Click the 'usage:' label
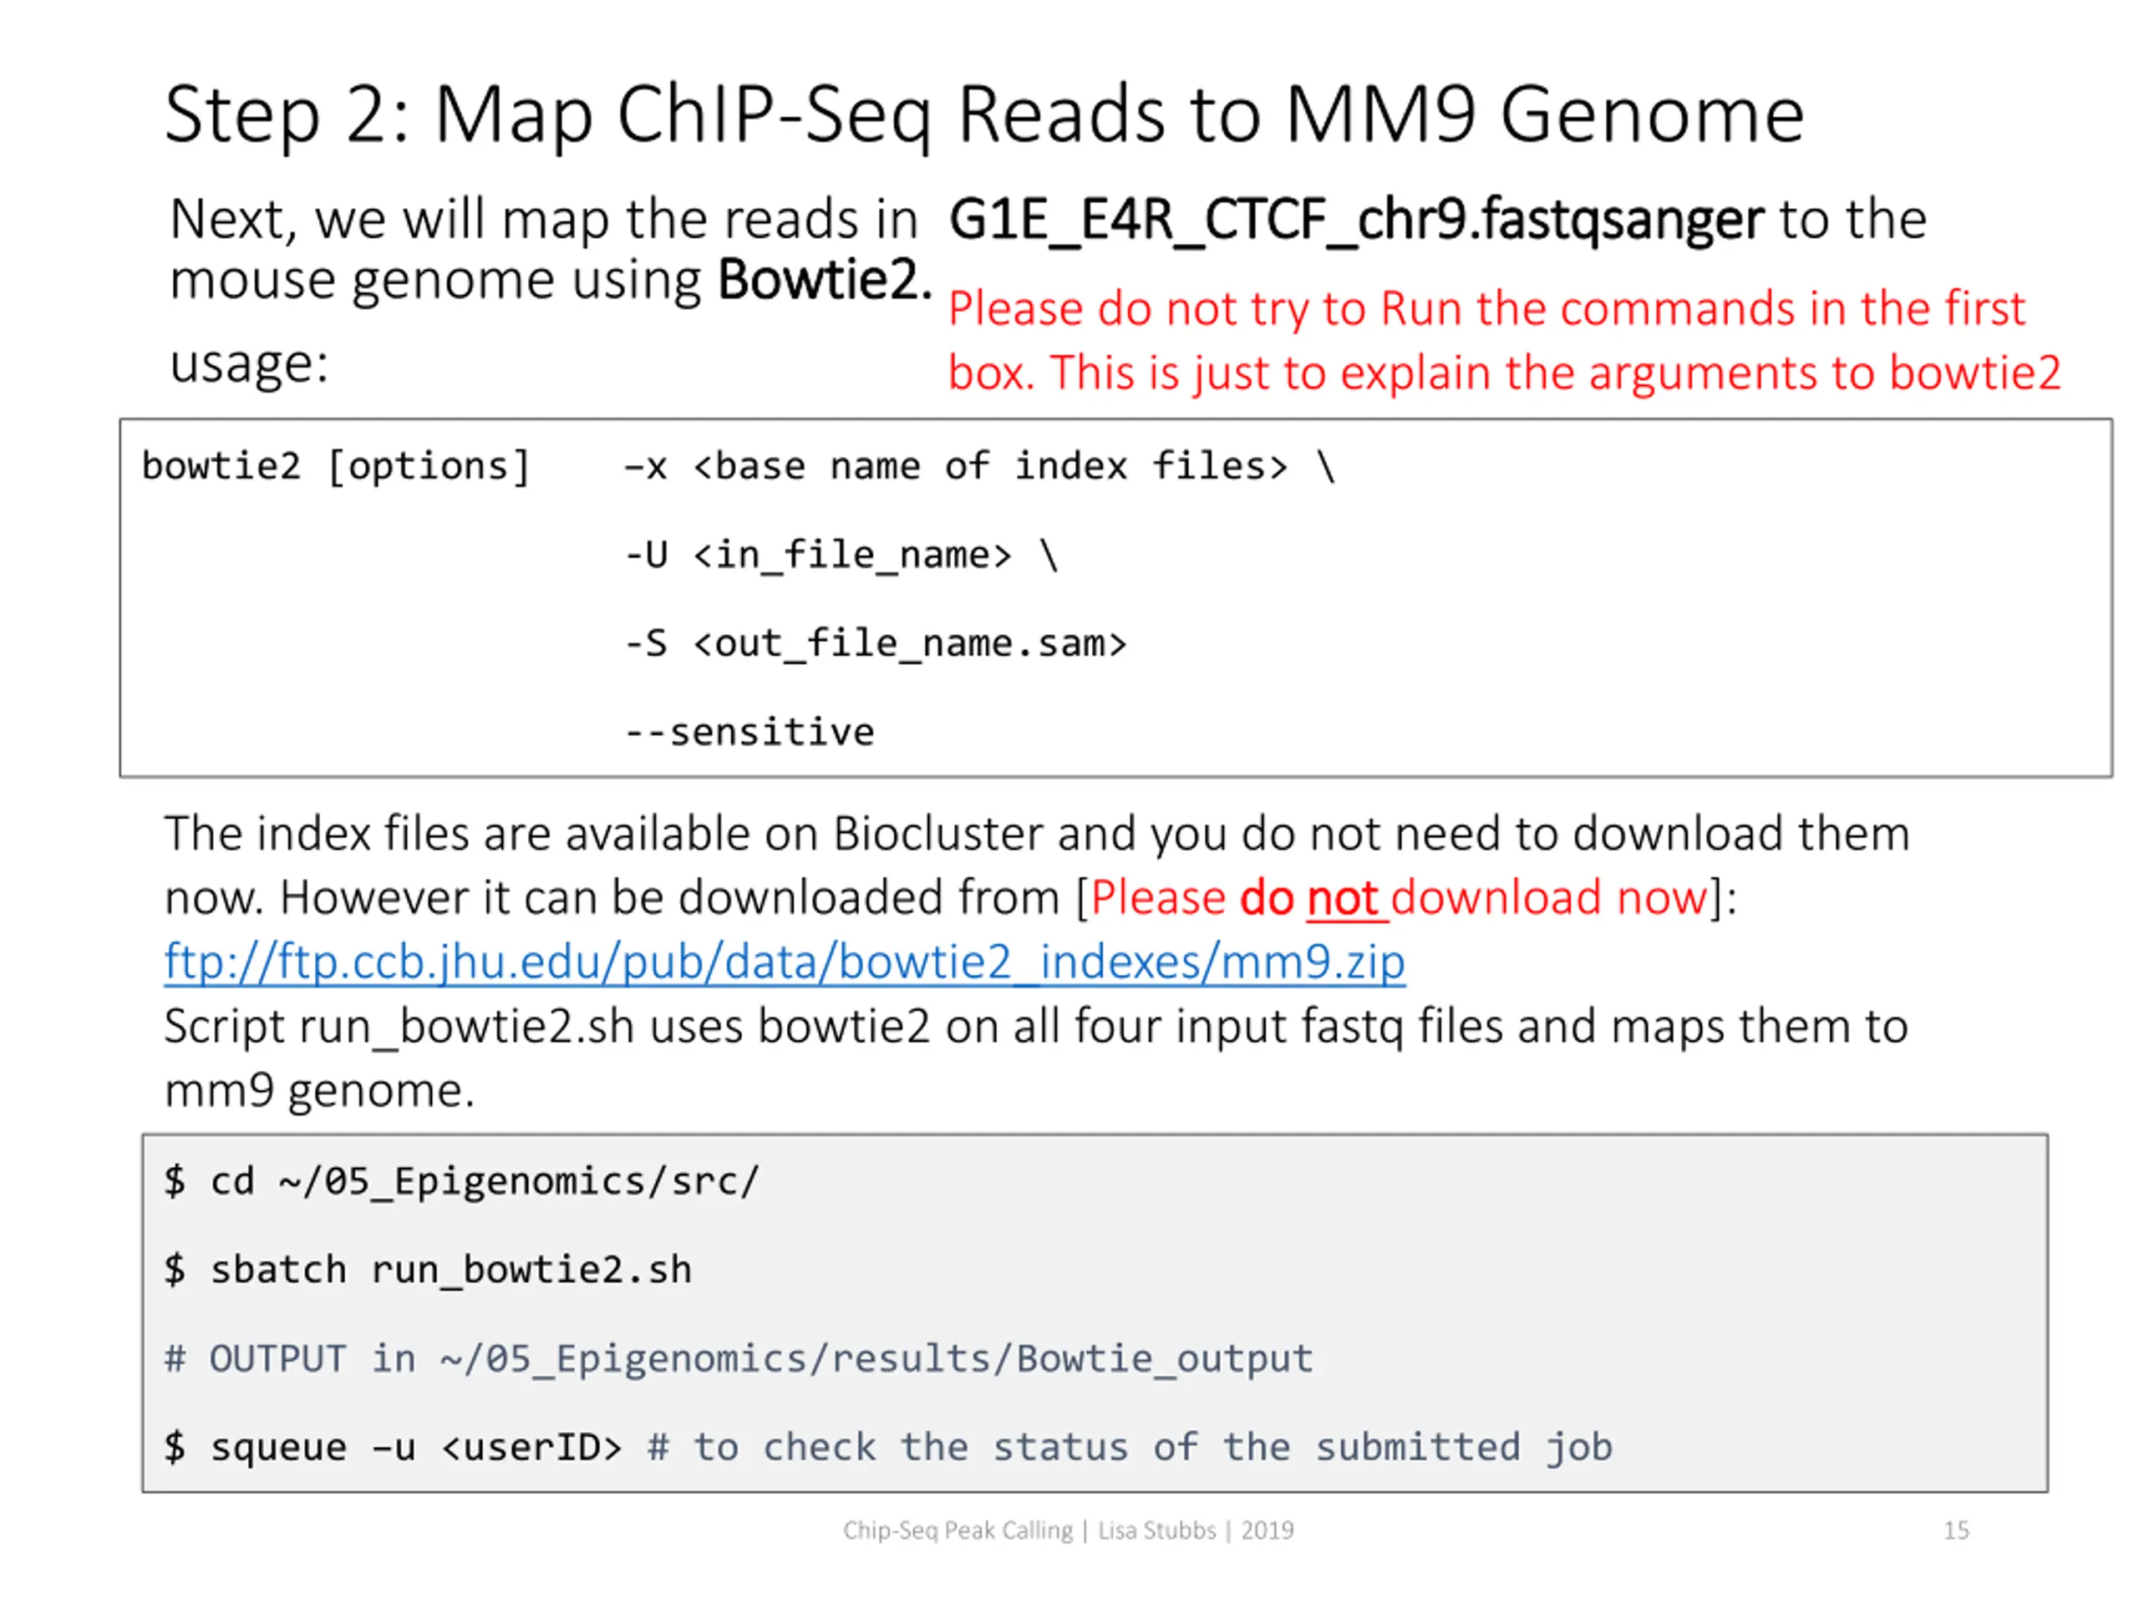 pos(248,364)
